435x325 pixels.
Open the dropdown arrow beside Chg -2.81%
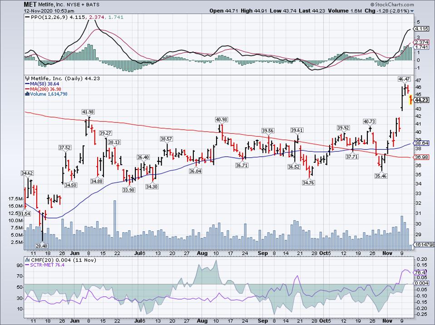point(412,11)
